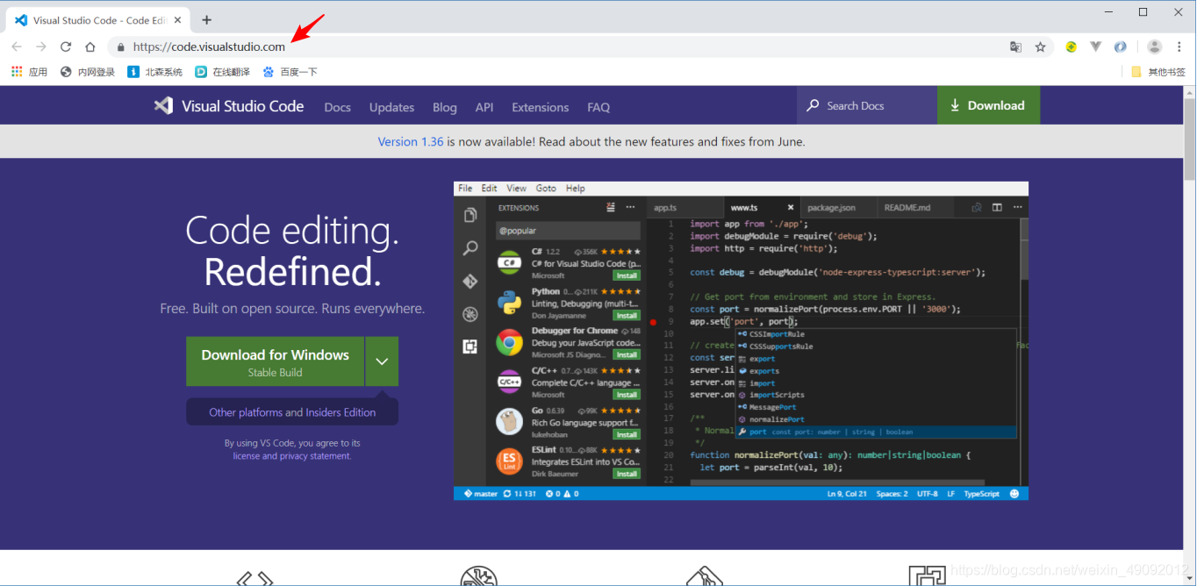
Task: Open the gray Vue devtools extension
Action: 1096,46
